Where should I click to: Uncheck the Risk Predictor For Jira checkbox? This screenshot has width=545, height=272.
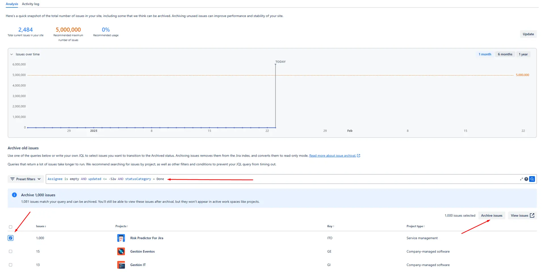click(11, 238)
